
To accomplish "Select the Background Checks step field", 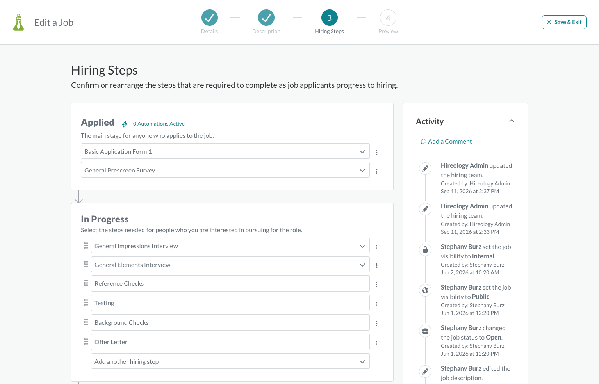I will 230,322.
